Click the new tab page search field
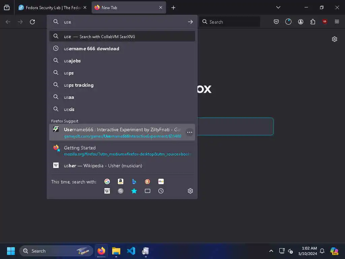This screenshot has width=345, height=259. tap(236, 126)
